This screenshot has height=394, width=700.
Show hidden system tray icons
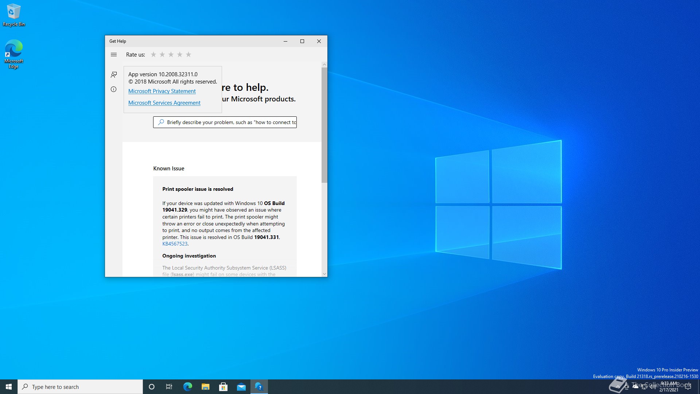618,387
